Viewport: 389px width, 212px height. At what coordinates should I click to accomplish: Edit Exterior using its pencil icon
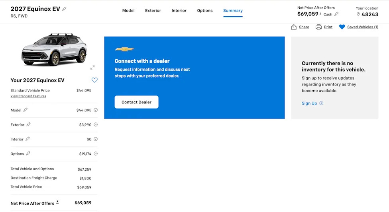29,124
